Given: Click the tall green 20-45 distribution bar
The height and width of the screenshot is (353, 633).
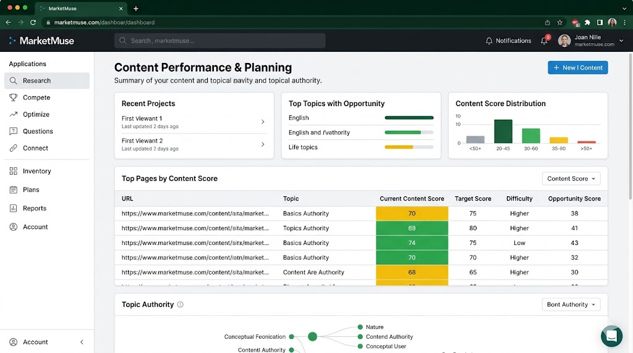Looking at the screenshot, I should pyautogui.click(x=503, y=131).
